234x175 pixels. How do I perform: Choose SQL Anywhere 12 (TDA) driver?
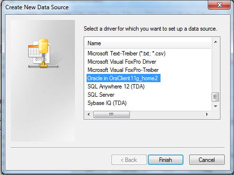click(116, 87)
